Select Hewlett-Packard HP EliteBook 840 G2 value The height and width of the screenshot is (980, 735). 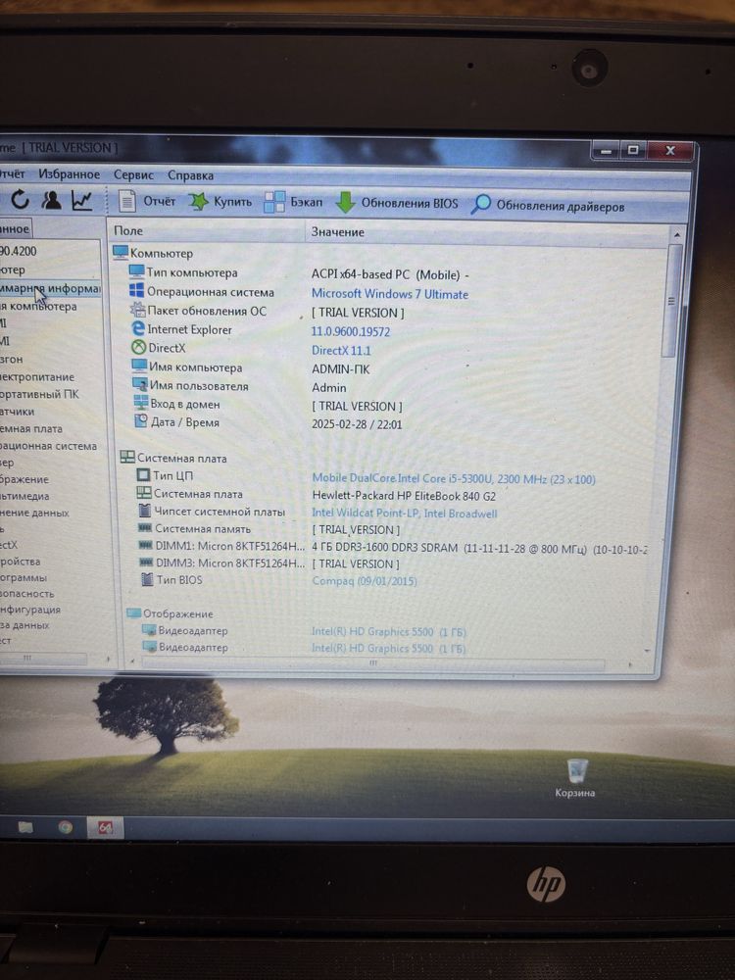(x=404, y=496)
